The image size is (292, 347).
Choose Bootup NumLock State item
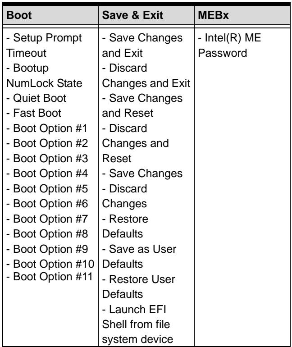coord(44,76)
